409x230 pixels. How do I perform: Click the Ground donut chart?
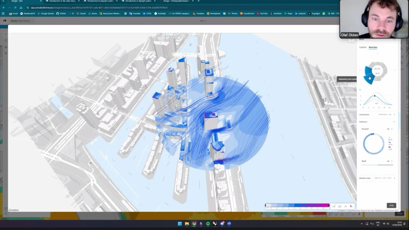click(374, 144)
